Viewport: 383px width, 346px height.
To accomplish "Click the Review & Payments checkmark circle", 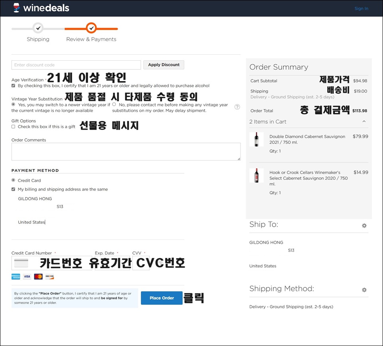I will point(91,28).
